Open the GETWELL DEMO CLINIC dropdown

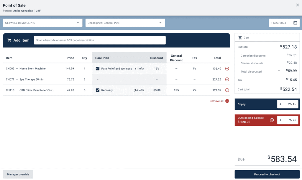pyautogui.click(x=42, y=23)
